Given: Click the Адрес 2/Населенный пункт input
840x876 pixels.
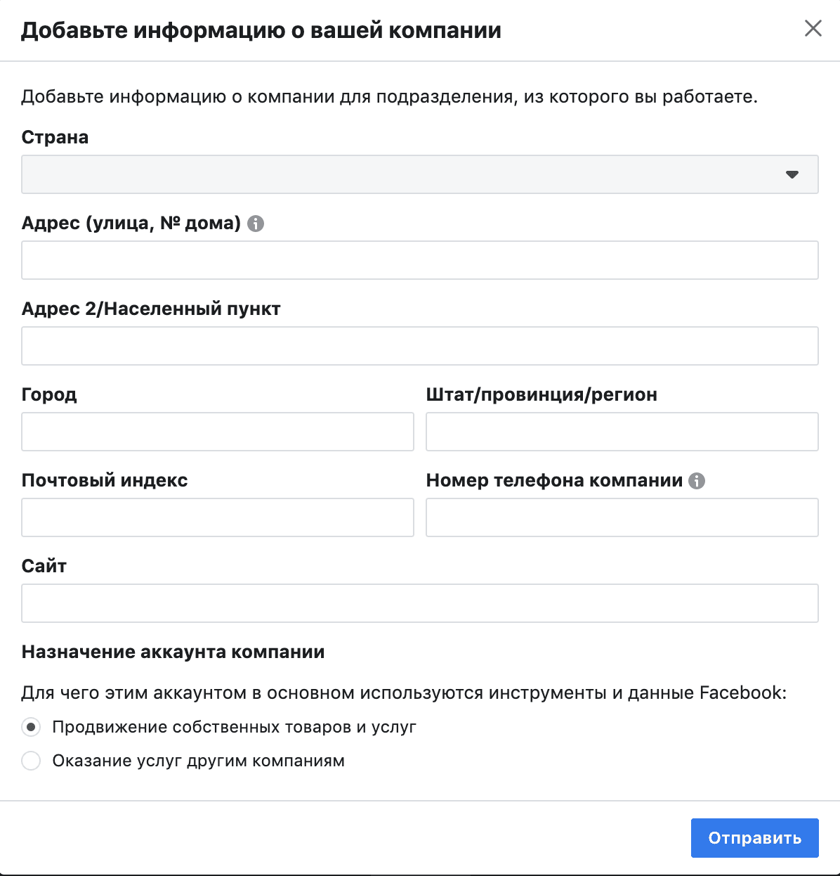Looking at the screenshot, I should click(420, 346).
